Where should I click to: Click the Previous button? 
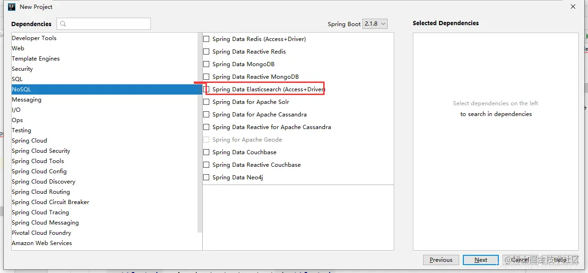pyautogui.click(x=441, y=260)
